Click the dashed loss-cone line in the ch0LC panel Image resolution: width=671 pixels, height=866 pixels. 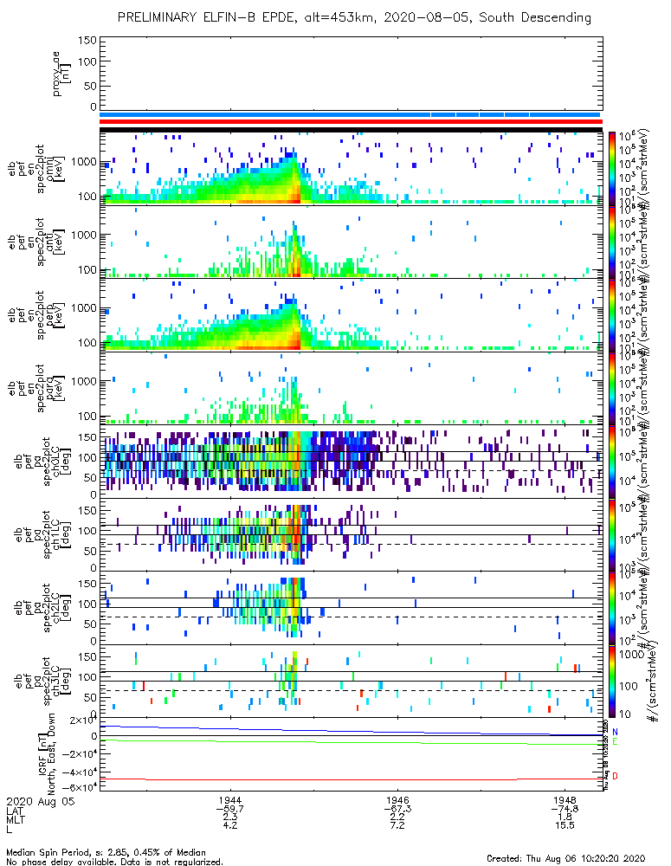pyautogui.click(x=351, y=470)
